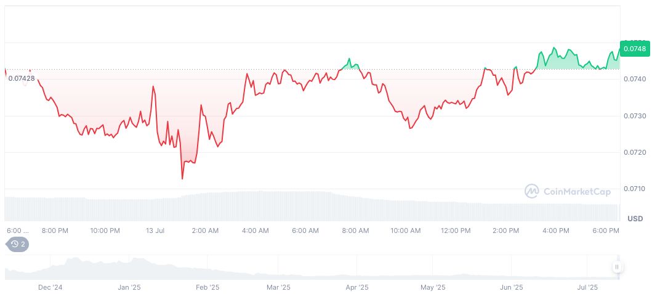Click the USD currency label
Image resolution: width=660 pixels, height=294 pixels.
coord(635,219)
